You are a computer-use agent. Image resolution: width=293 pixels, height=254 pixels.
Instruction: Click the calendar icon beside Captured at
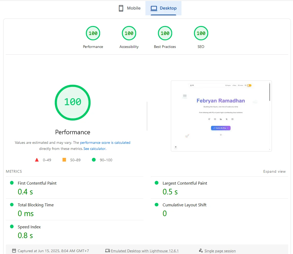coord(14,251)
